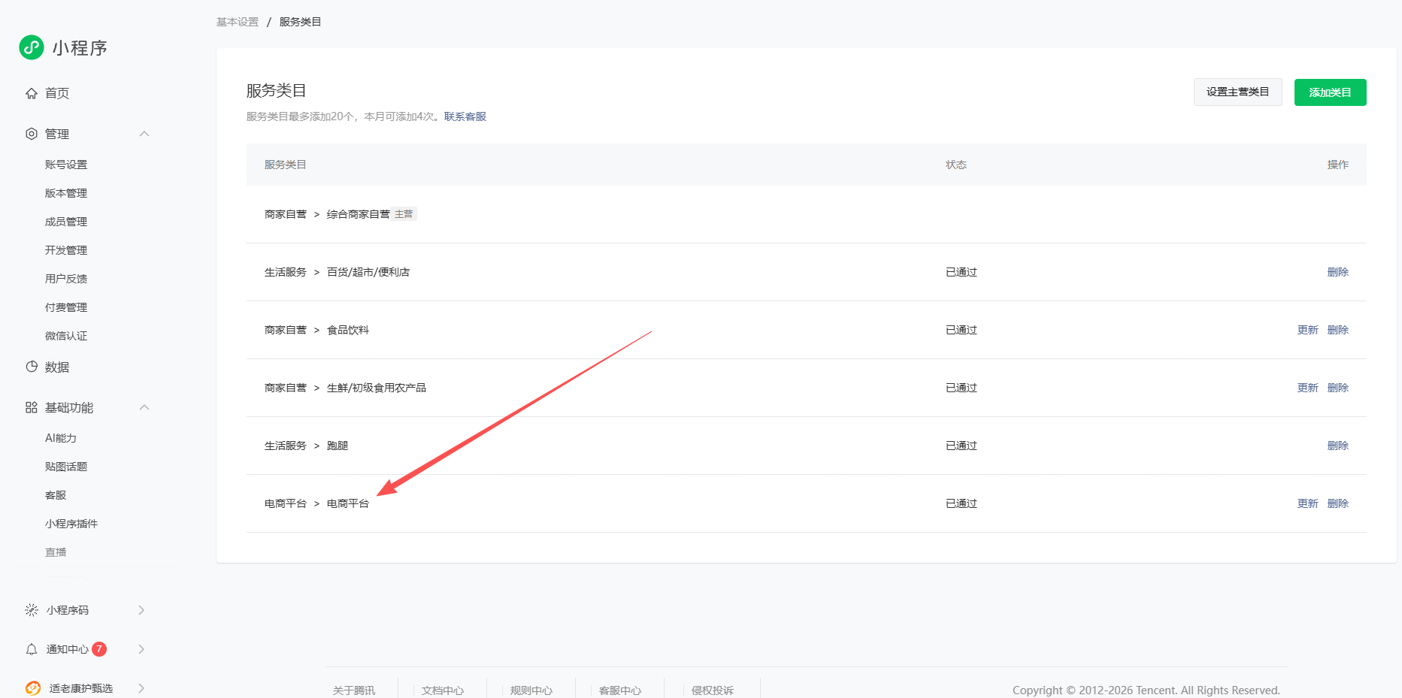The height and width of the screenshot is (698, 1402).
Task: Delete the 食品饮料 category
Action: pyautogui.click(x=1338, y=330)
